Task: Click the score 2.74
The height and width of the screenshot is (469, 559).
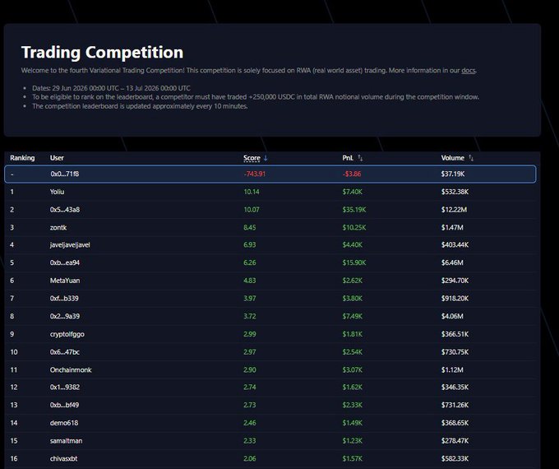Action: pyautogui.click(x=250, y=387)
